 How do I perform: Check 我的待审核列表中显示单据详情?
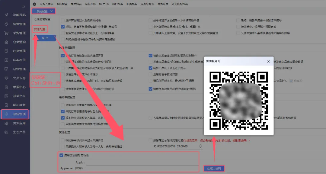pos(63,140)
